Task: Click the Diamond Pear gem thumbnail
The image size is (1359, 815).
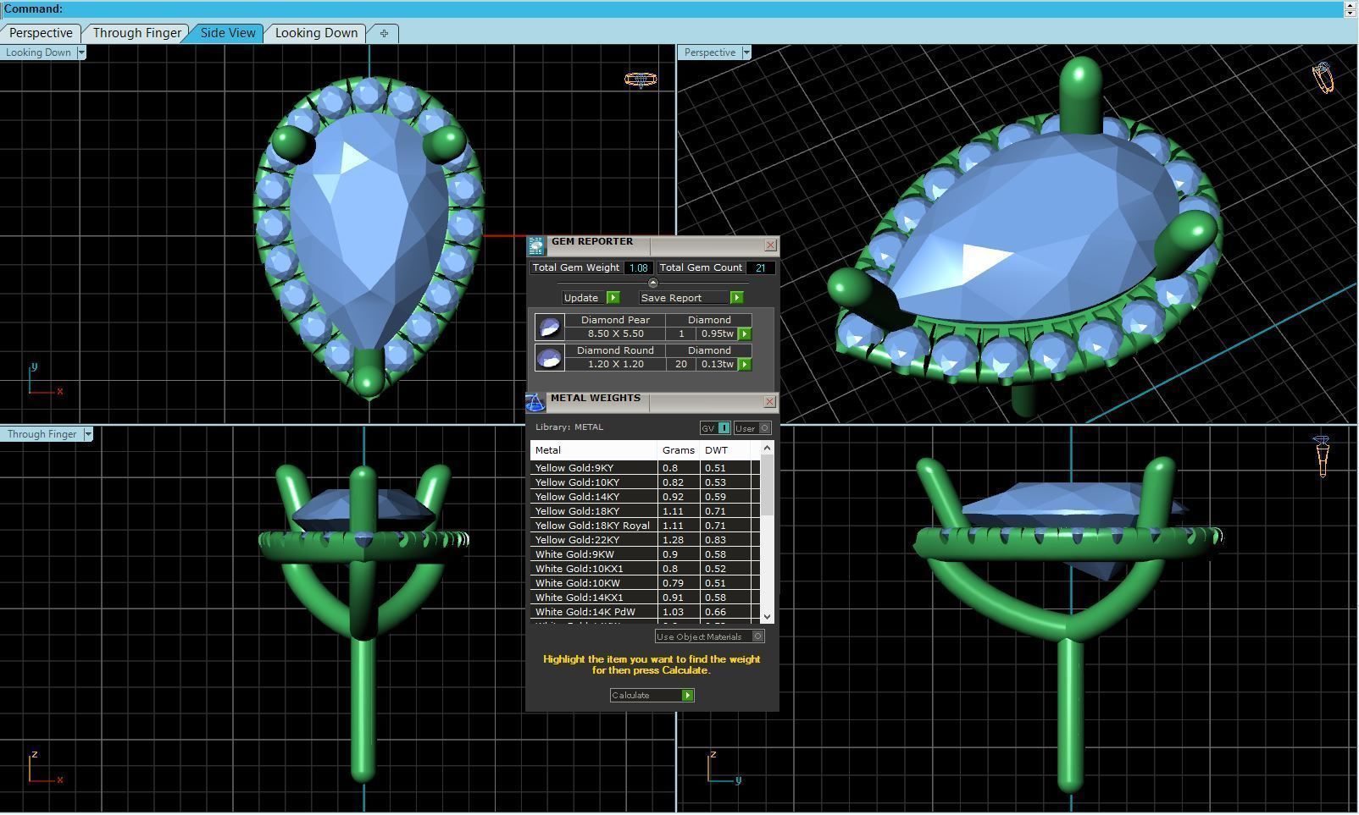Action: pos(549,327)
